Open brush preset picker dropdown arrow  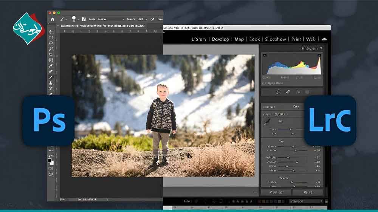tap(78, 20)
